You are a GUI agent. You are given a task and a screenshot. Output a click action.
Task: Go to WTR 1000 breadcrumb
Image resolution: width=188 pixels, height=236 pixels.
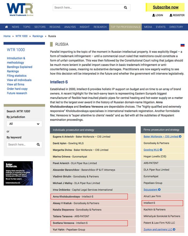[x=21, y=36]
